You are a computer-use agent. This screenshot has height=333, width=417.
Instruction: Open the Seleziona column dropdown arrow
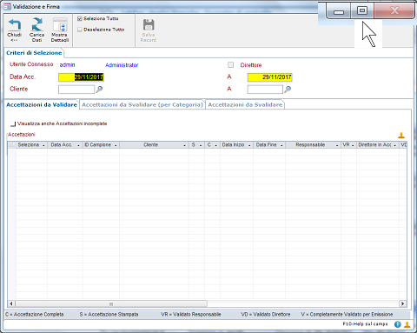(x=43, y=145)
